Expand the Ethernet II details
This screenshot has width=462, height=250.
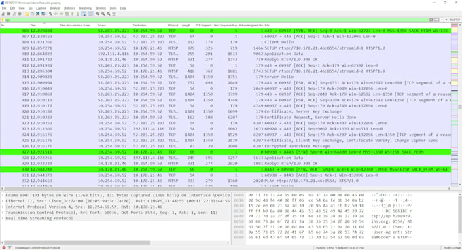tap(3, 201)
